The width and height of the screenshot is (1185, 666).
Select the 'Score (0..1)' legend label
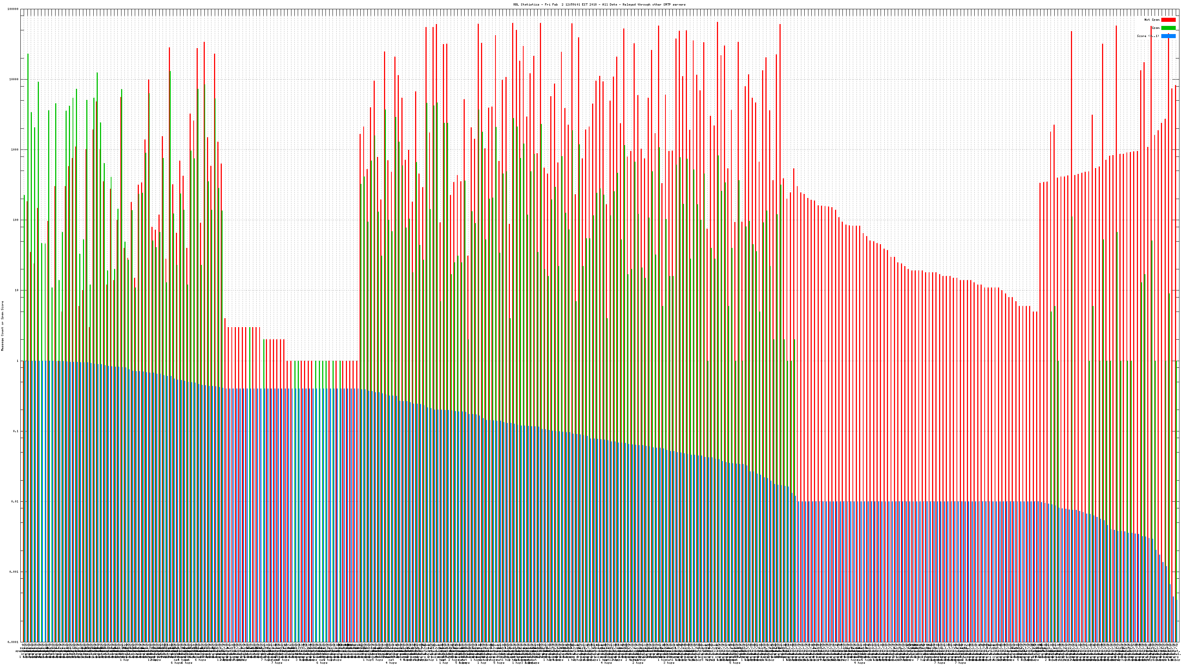(1148, 36)
